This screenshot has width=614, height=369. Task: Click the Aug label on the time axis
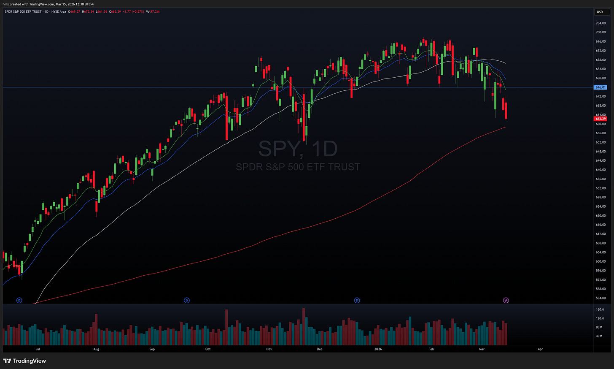(x=96, y=349)
